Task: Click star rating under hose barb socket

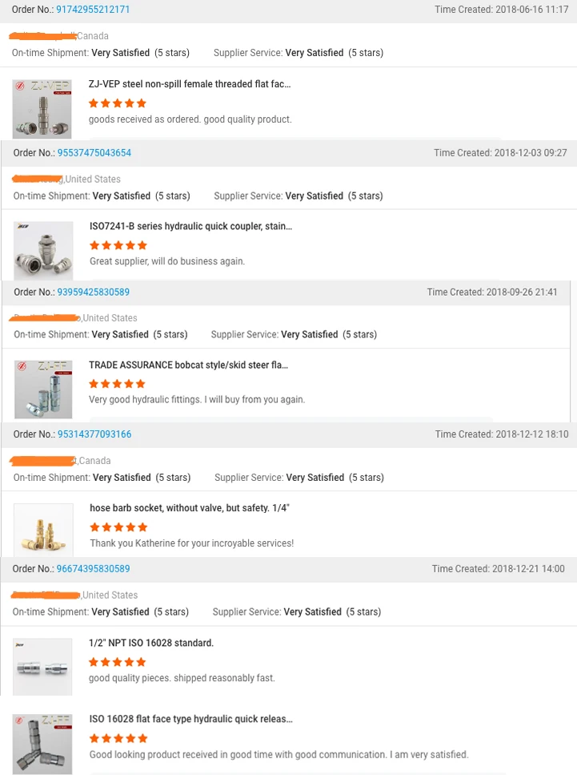Action: tap(118, 527)
